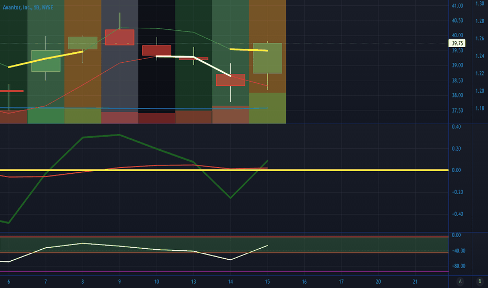Click the -80.00 lower indicator scale label
Image resolution: width=488 pixels, height=288 pixels.
click(x=458, y=266)
